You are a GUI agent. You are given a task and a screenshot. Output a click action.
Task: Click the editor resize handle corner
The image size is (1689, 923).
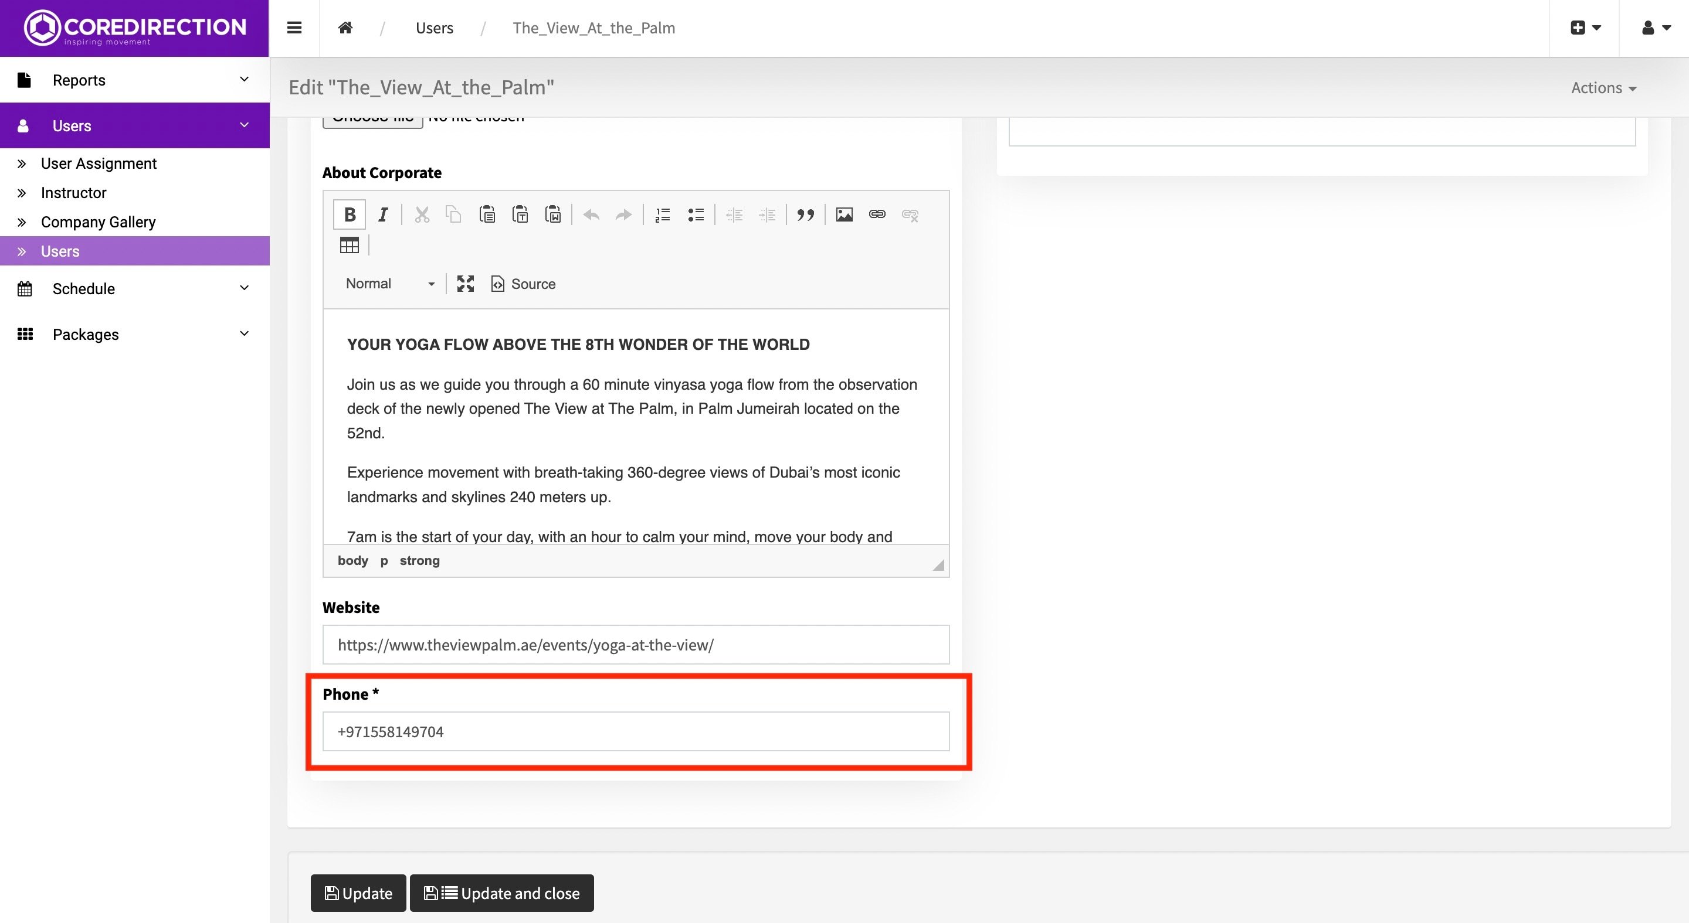click(x=938, y=565)
